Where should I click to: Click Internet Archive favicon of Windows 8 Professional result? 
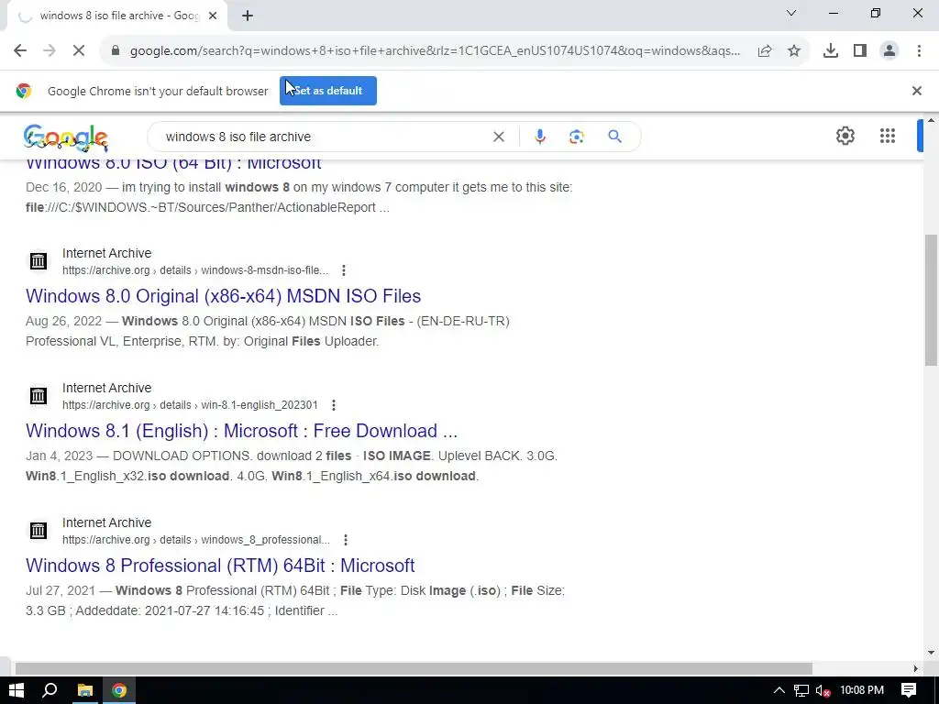[x=39, y=531]
